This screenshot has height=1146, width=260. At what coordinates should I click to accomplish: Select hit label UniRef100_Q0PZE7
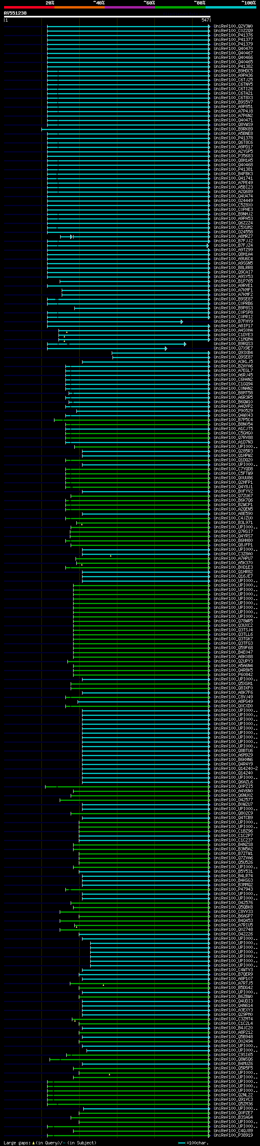233,1113
